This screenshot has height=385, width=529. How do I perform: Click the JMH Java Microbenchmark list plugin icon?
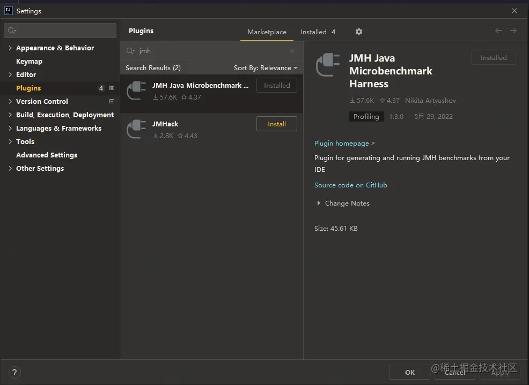click(136, 91)
